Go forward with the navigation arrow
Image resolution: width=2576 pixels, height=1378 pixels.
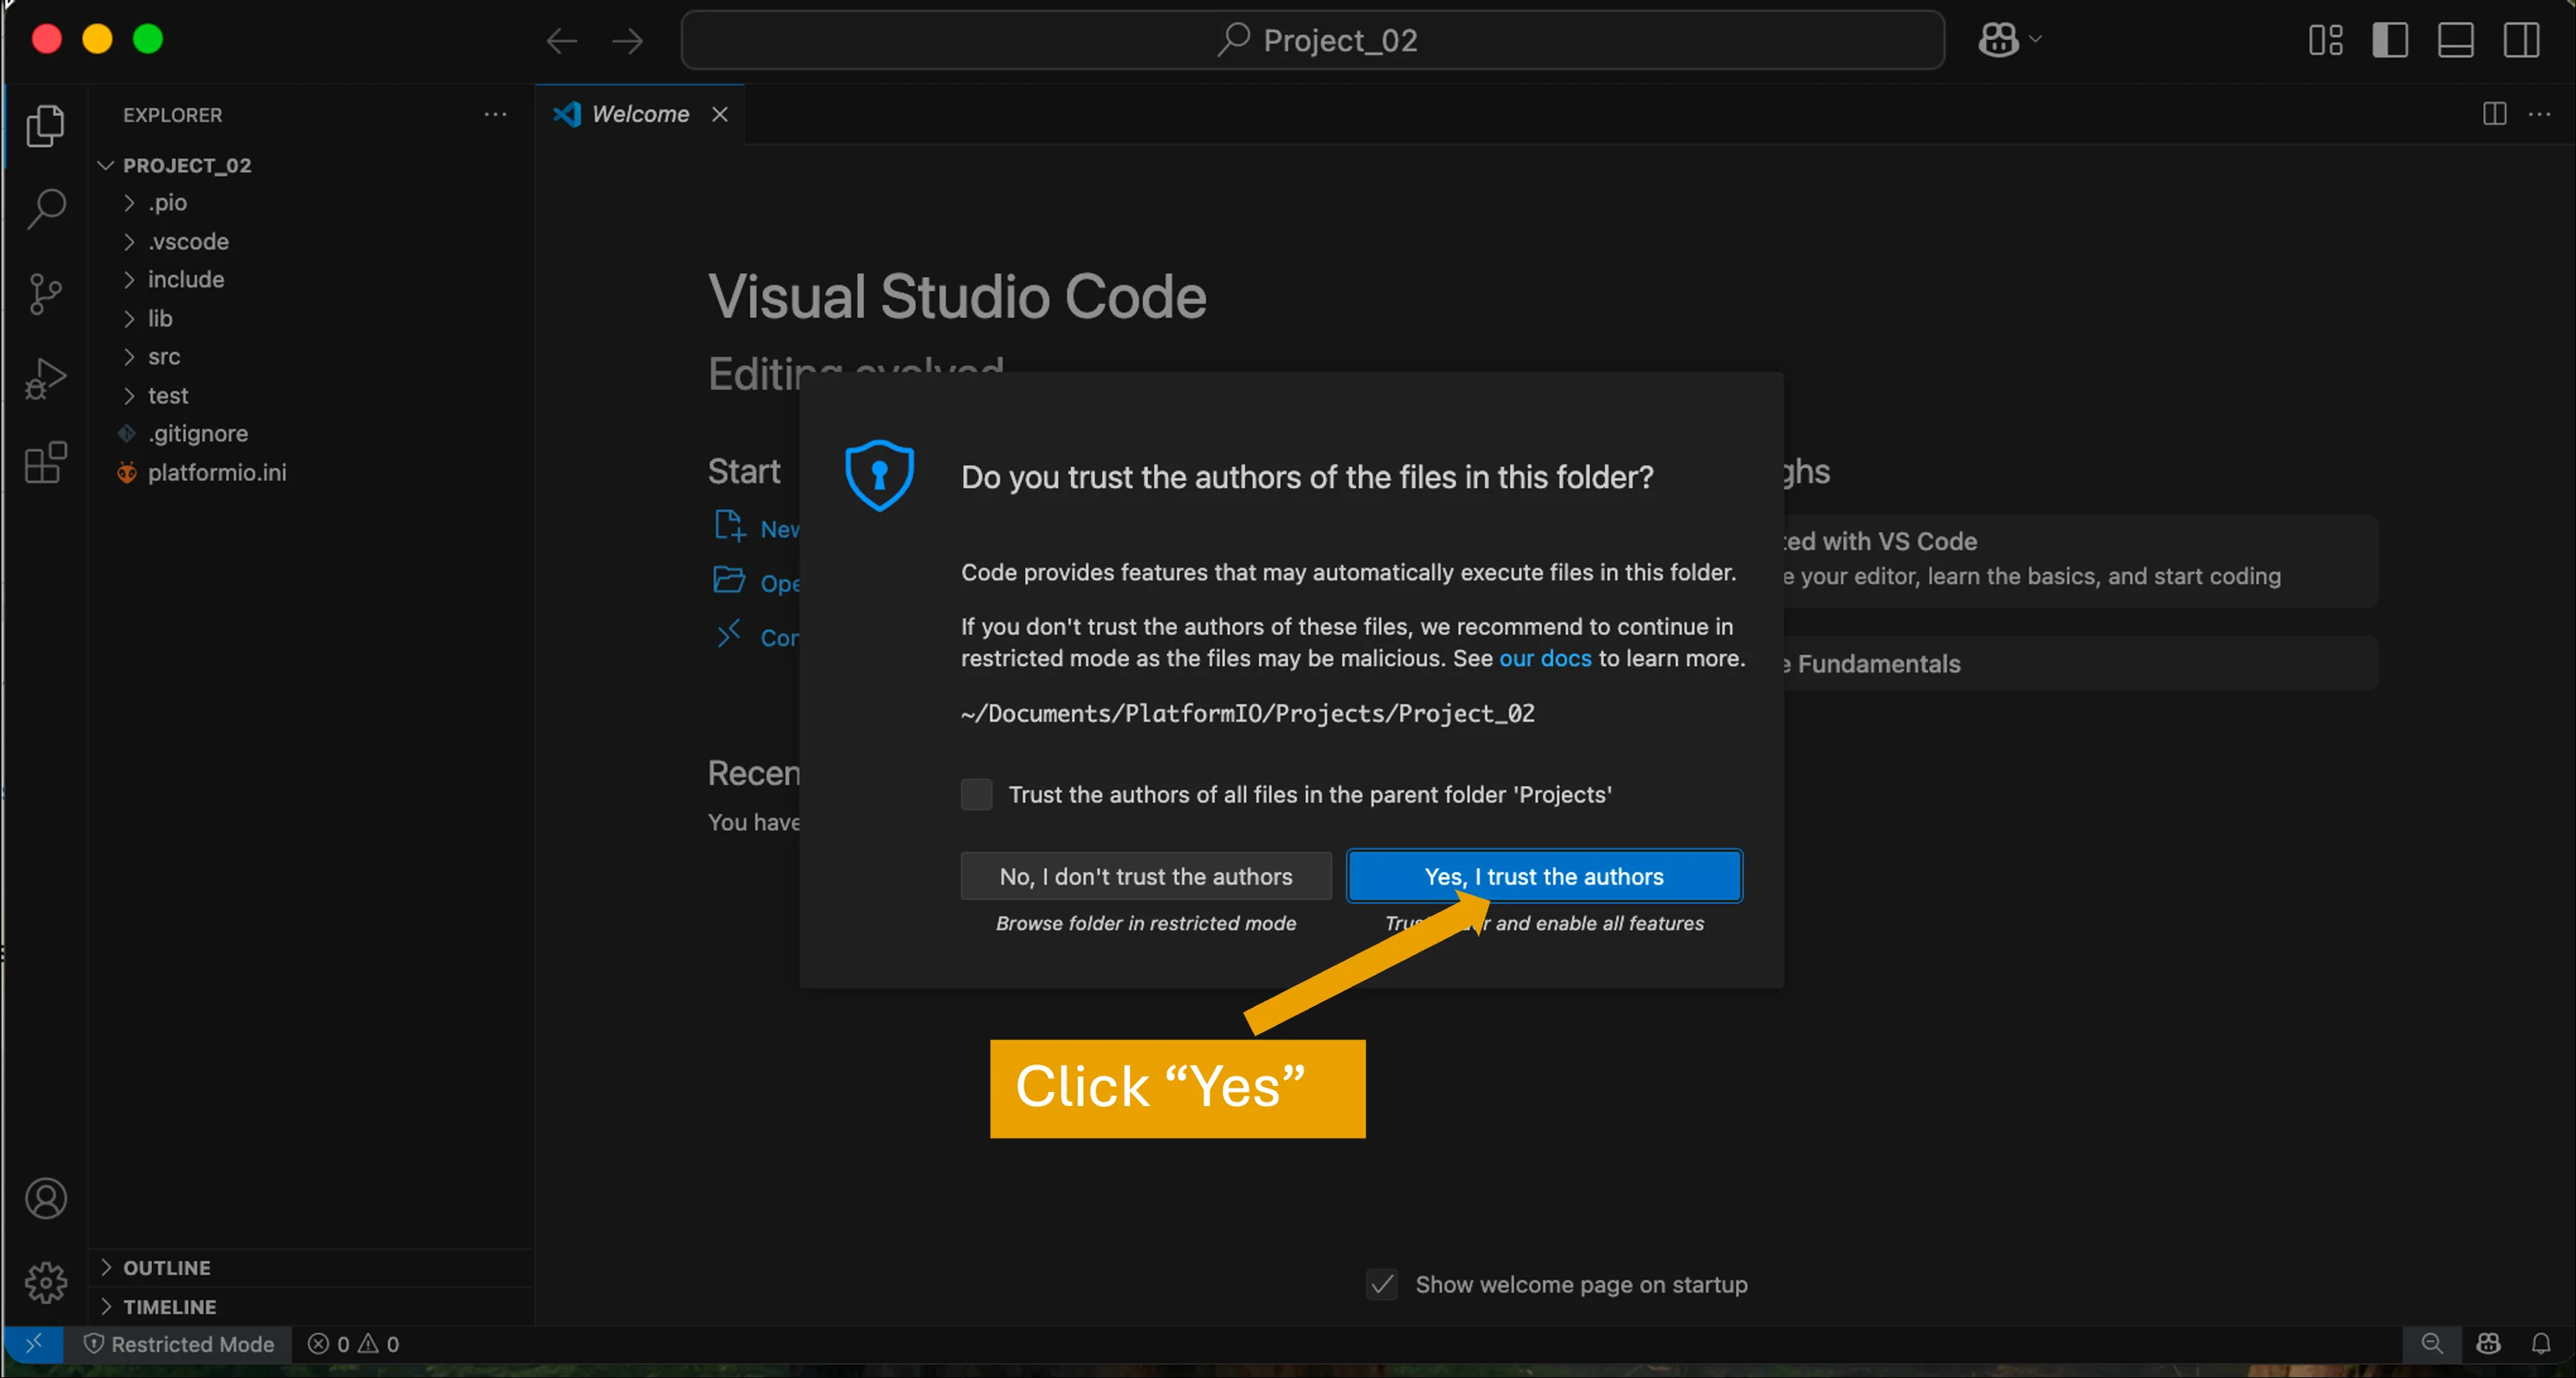[627, 41]
